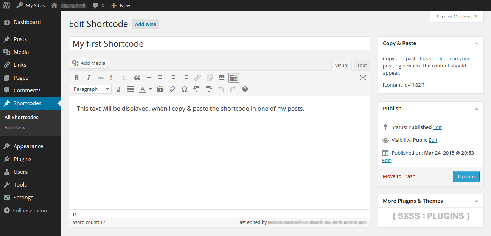
Task: Open the New content menu in admin bar
Action: tap(120, 5)
